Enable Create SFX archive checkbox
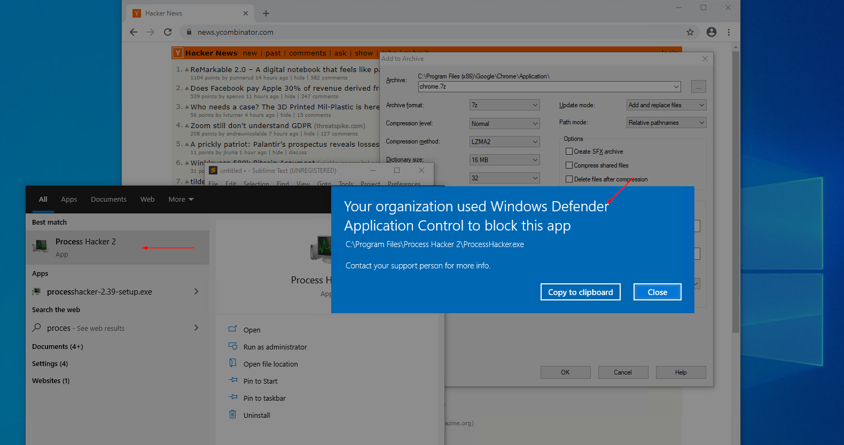This screenshot has height=445, width=844. tap(569, 152)
